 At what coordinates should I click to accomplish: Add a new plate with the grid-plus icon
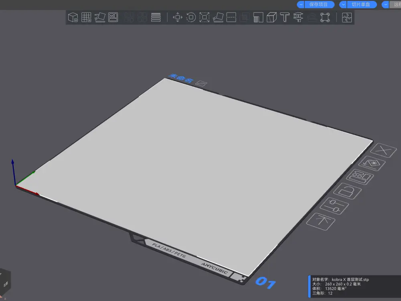(86, 17)
